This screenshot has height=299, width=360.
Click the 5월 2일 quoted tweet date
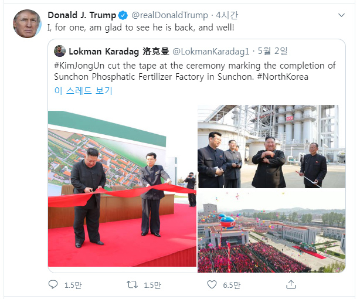(x=273, y=51)
